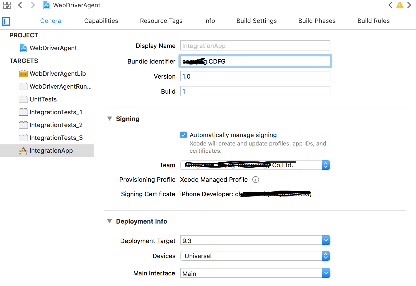The width and height of the screenshot is (416, 286).
Task: Click the yellow warning triangle icon
Action: pos(400,5)
